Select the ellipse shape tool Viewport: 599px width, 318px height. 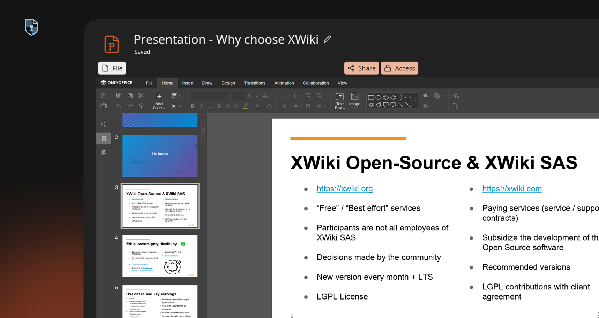tap(378, 97)
